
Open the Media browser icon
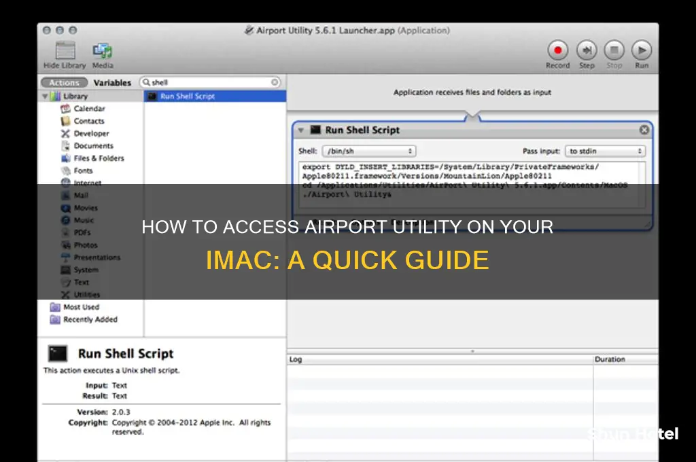point(103,50)
